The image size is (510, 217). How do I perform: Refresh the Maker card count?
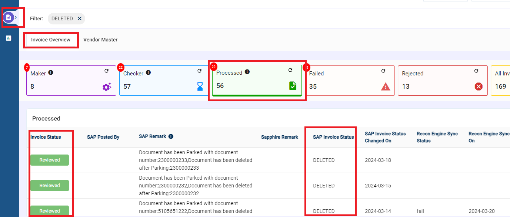(107, 71)
